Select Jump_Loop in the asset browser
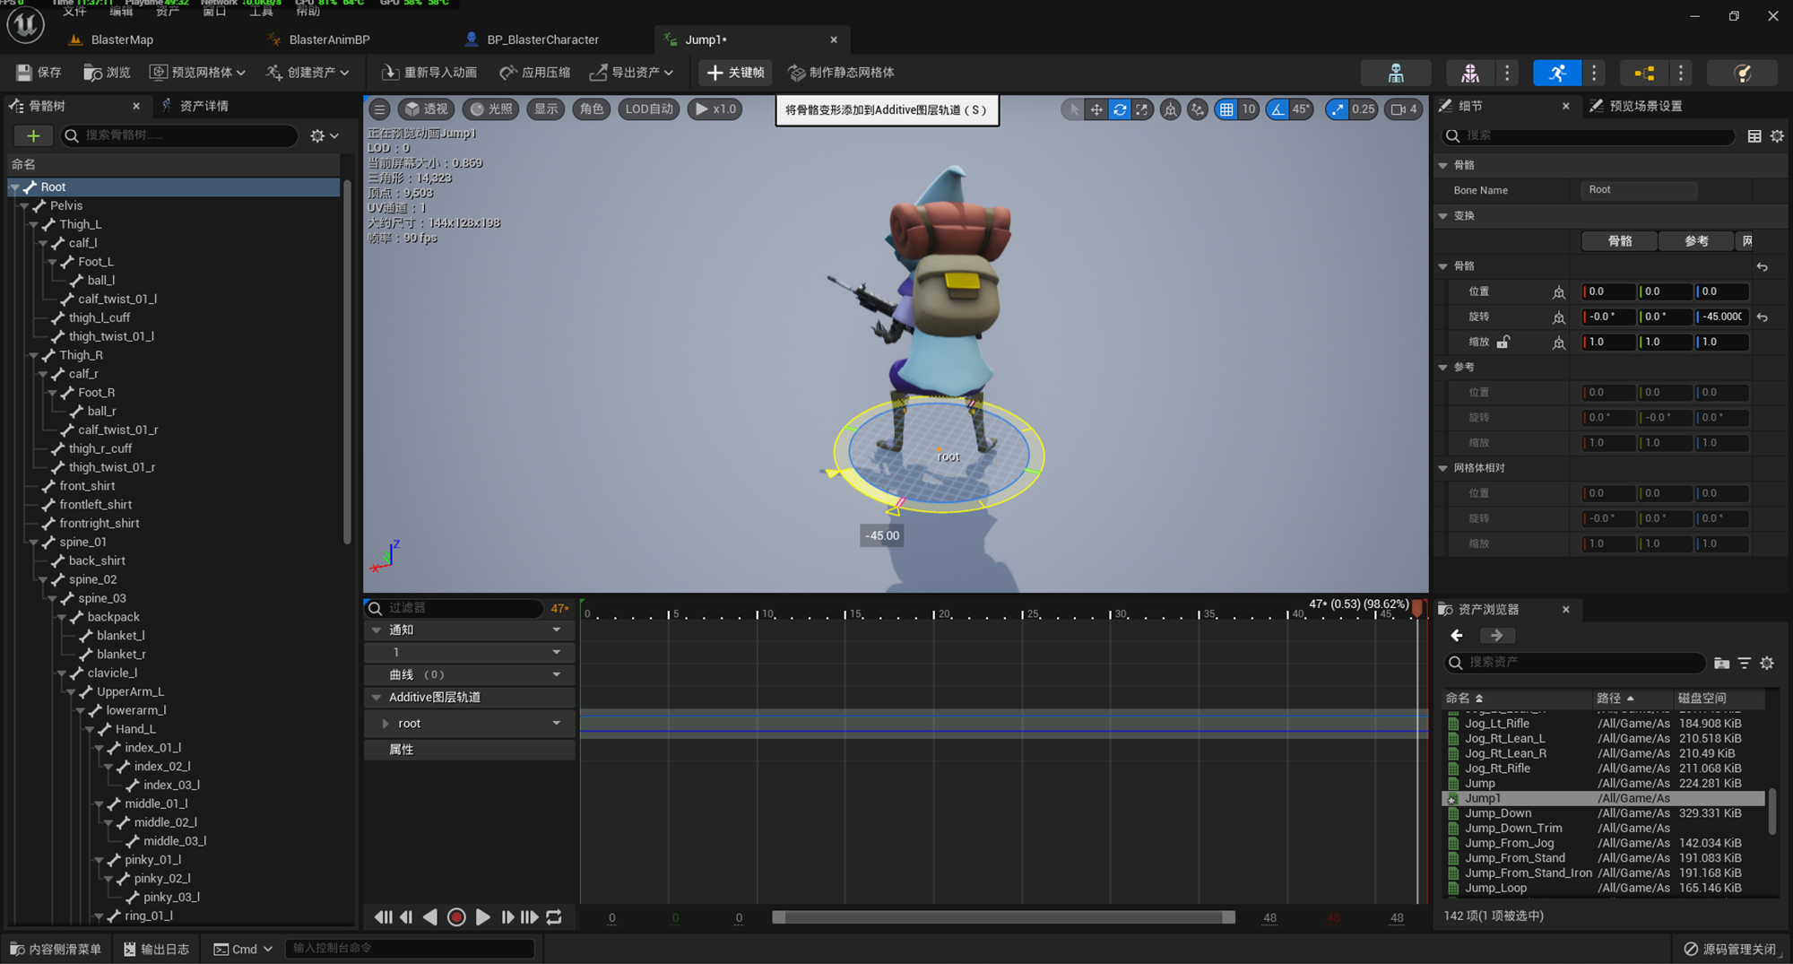Viewport: 1793px width, 964px height. (1495, 888)
